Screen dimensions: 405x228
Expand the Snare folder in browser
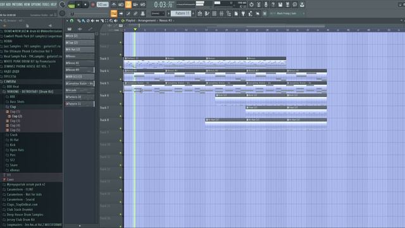click(13, 165)
